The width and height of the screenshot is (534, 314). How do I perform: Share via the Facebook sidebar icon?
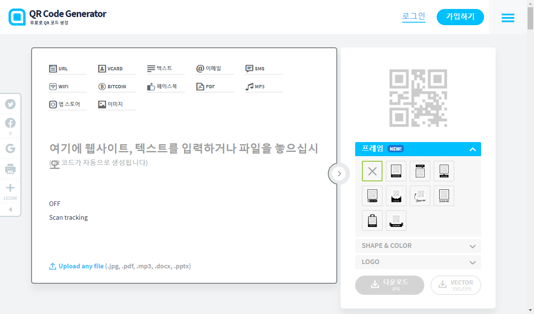point(10,123)
